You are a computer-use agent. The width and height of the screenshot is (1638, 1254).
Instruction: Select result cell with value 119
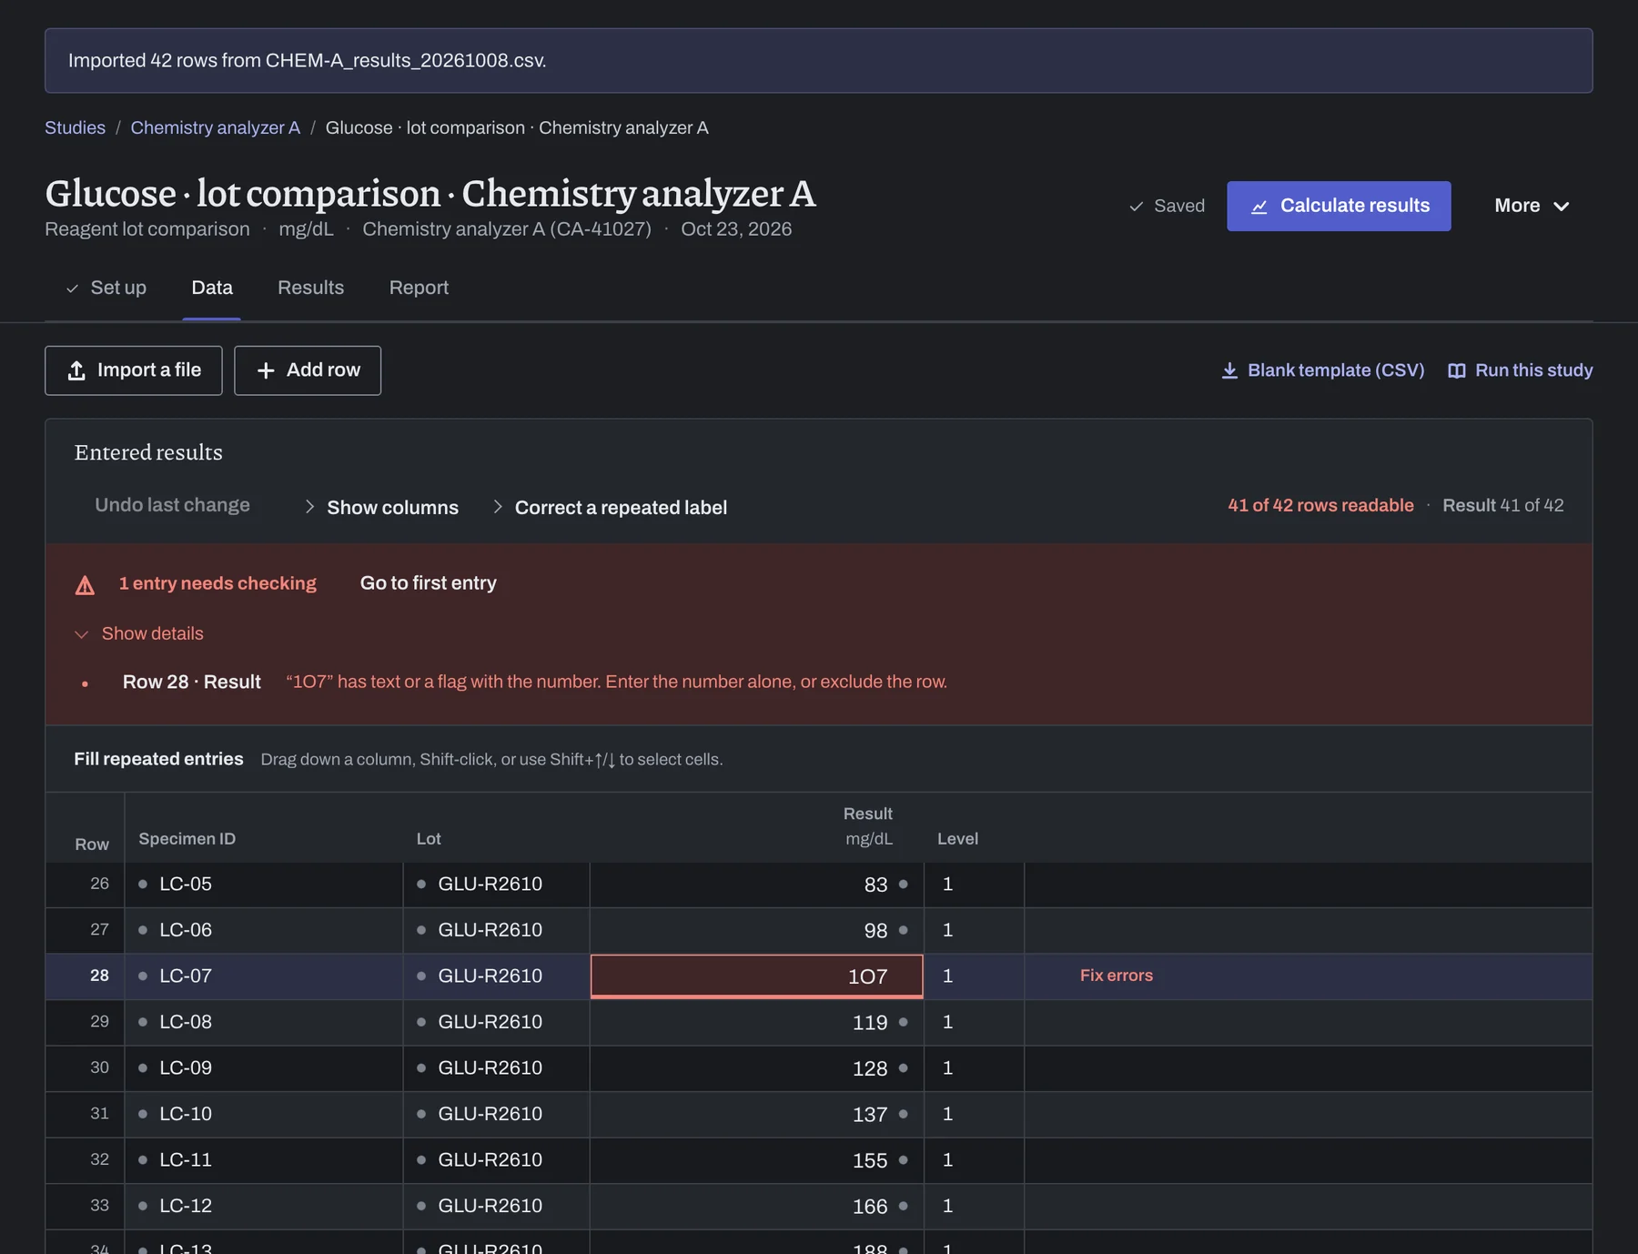click(757, 1022)
